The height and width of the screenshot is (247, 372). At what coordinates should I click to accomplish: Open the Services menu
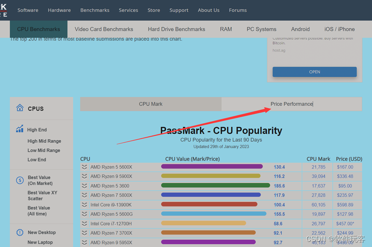(x=128, y=10)
